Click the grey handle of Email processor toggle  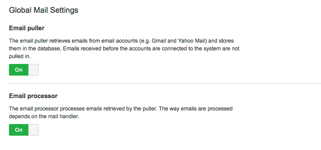coord(34,130)
